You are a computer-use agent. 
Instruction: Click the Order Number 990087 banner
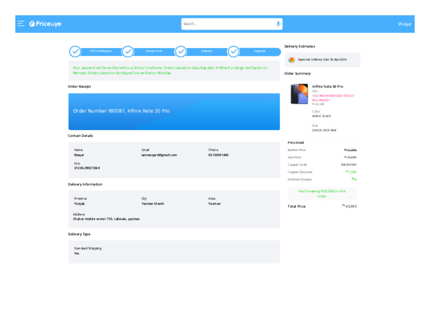[174, 112]
